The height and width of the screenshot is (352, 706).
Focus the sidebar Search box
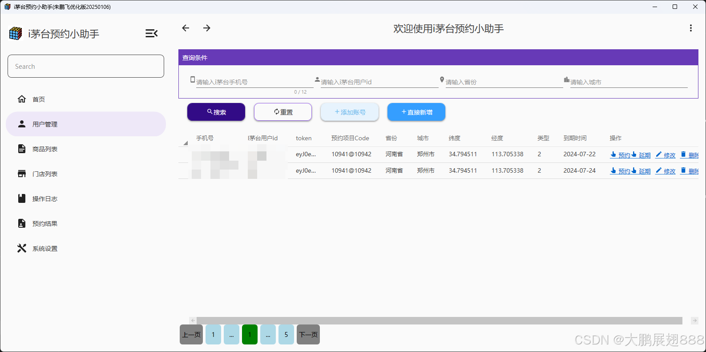click(86, 66)
